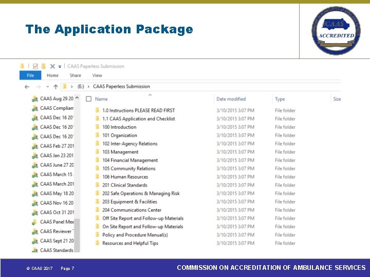Click folder icon of Policy and Procedure Manual(s)
The width and height of the screenshot is (370, 277).
(97, 235)
